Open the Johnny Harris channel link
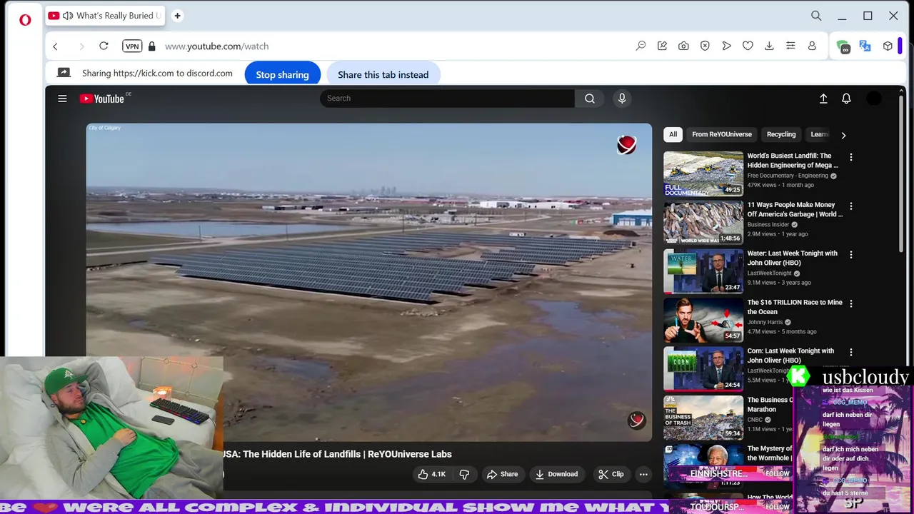This screenshot has width=914, height=514. click(x=765, y=322)
